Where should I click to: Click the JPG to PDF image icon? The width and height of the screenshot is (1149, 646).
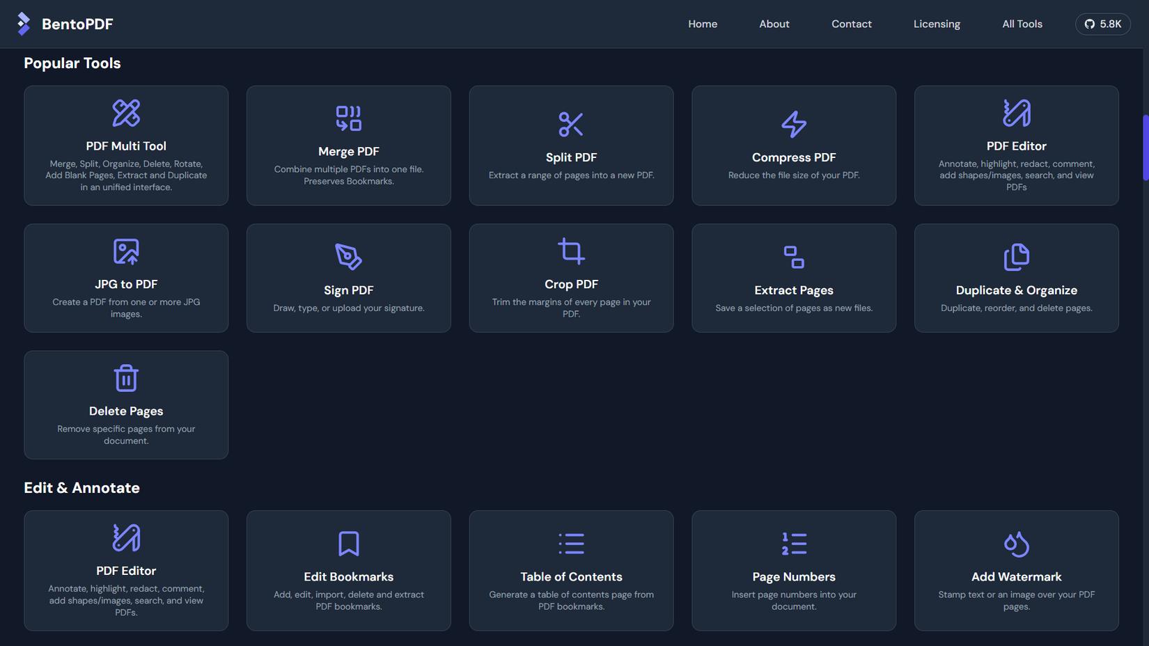tap(125, 251)
